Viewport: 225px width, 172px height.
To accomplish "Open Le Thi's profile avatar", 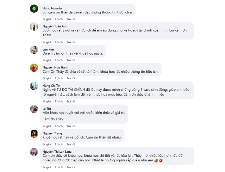I will pos(34,109).
